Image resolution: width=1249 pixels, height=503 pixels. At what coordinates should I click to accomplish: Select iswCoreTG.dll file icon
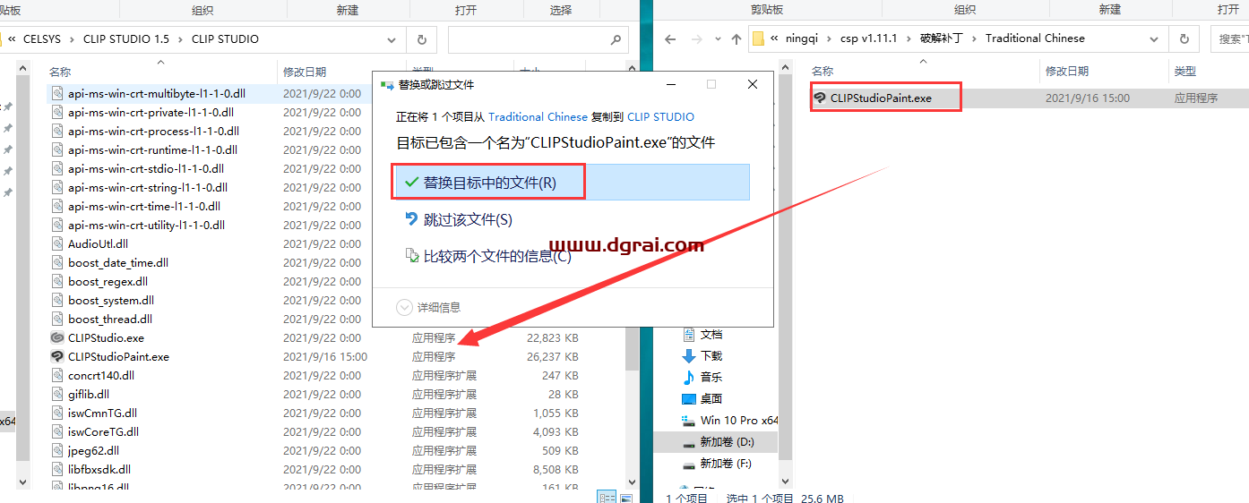58,432
